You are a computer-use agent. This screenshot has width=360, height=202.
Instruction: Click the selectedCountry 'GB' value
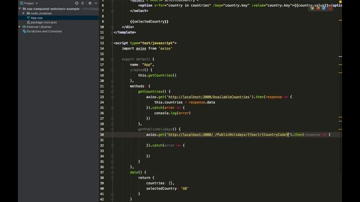[x=184, y=189]
